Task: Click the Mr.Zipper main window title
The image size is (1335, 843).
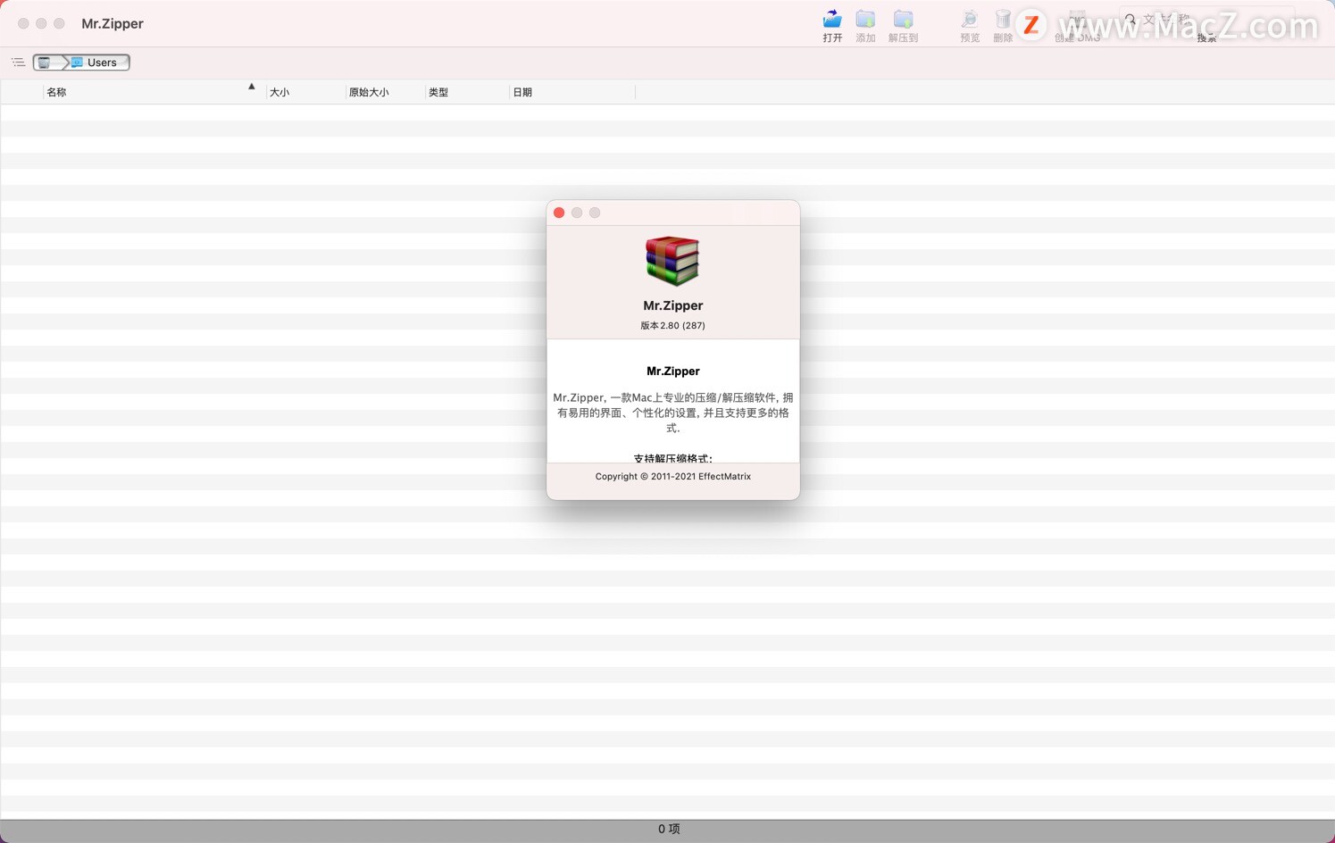Action: pos(113,23)
